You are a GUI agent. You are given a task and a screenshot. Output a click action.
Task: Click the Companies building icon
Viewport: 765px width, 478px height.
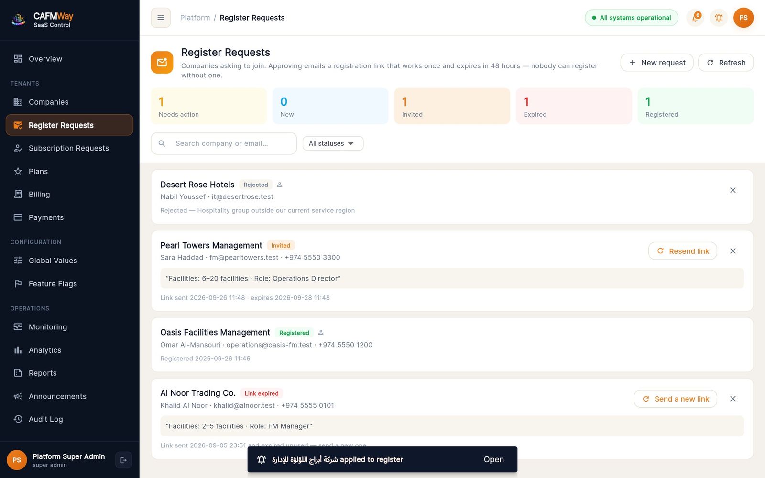coord(18,102)
